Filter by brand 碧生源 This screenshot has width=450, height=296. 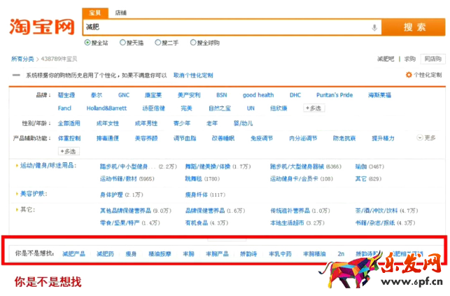pyautogui.click(x=66, y=95)
